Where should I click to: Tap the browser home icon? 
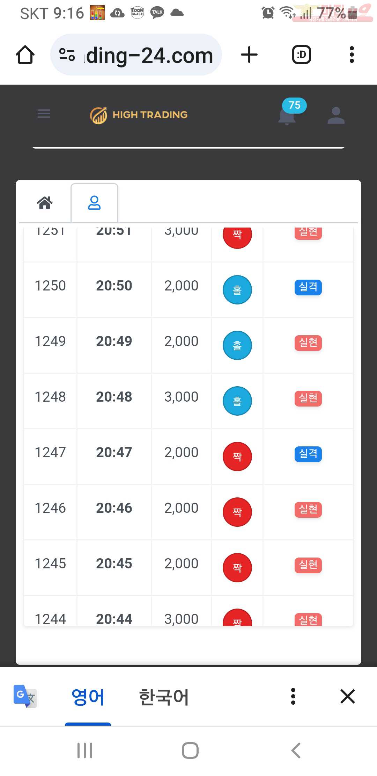point(25,55)
